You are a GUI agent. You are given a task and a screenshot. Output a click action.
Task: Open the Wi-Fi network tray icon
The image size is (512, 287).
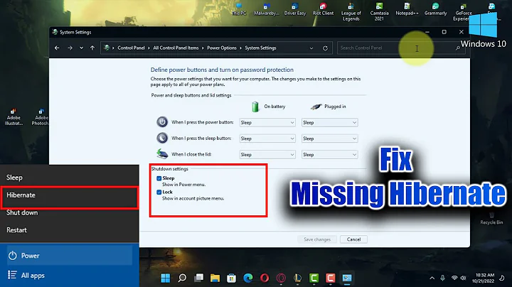[x=454, y=278]
